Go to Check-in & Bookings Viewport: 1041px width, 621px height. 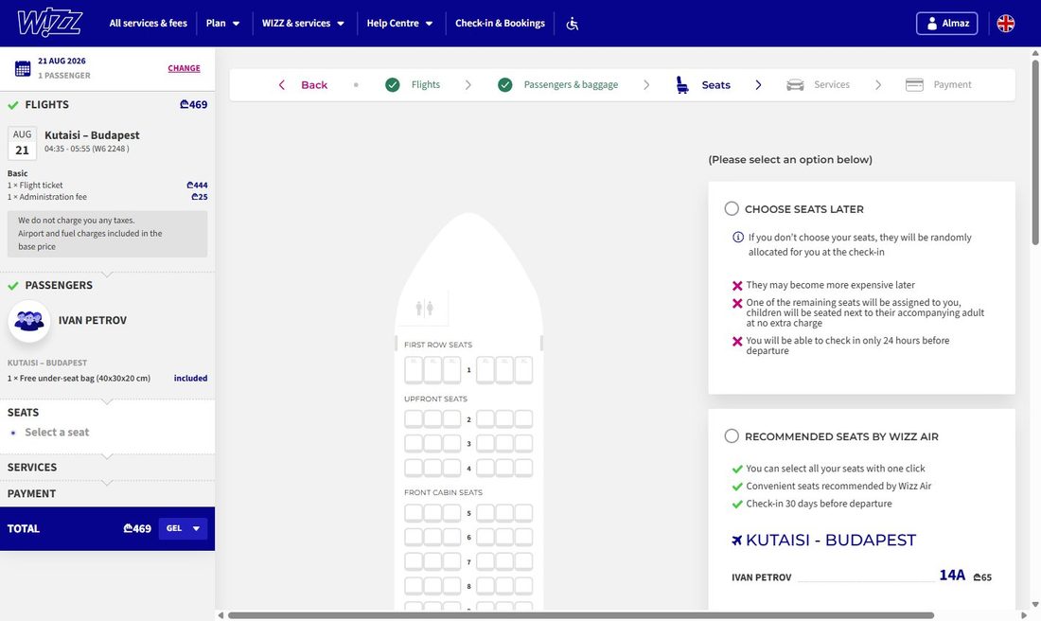point(500,24)
